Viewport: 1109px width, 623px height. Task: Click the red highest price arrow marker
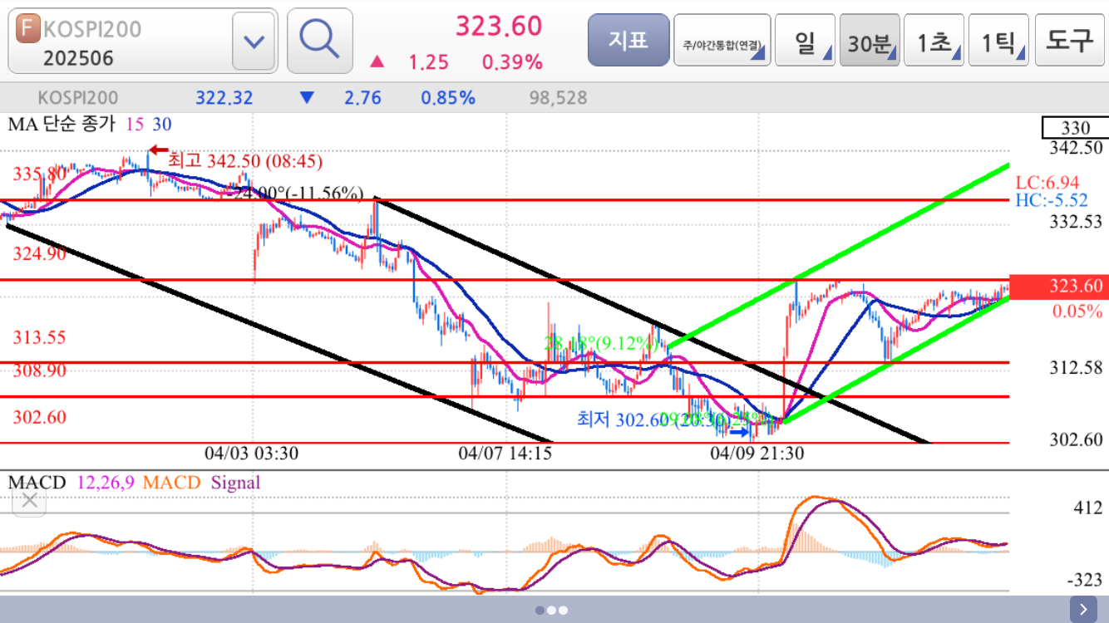158,150
